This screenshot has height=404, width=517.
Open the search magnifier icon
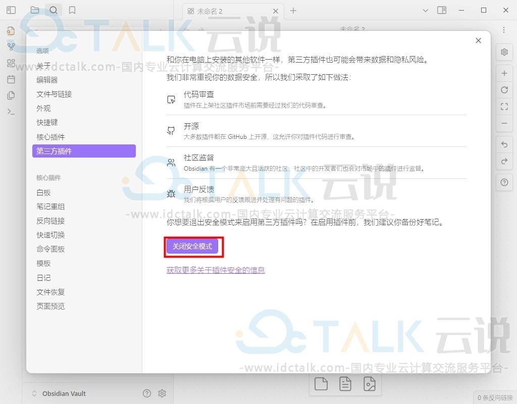54,10
